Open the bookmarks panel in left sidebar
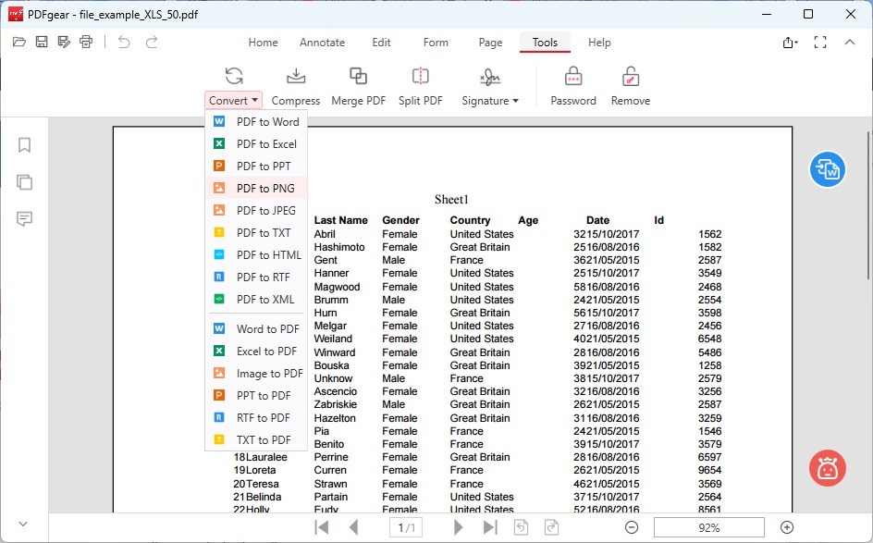Viewport: 873px width, 543px height. (24, 145)
